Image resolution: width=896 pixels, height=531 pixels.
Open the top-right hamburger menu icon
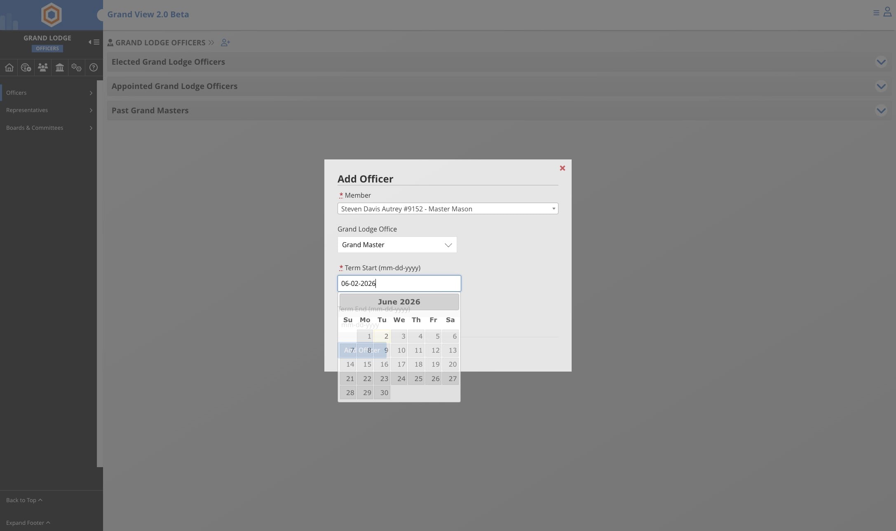(x=876, y=13)
